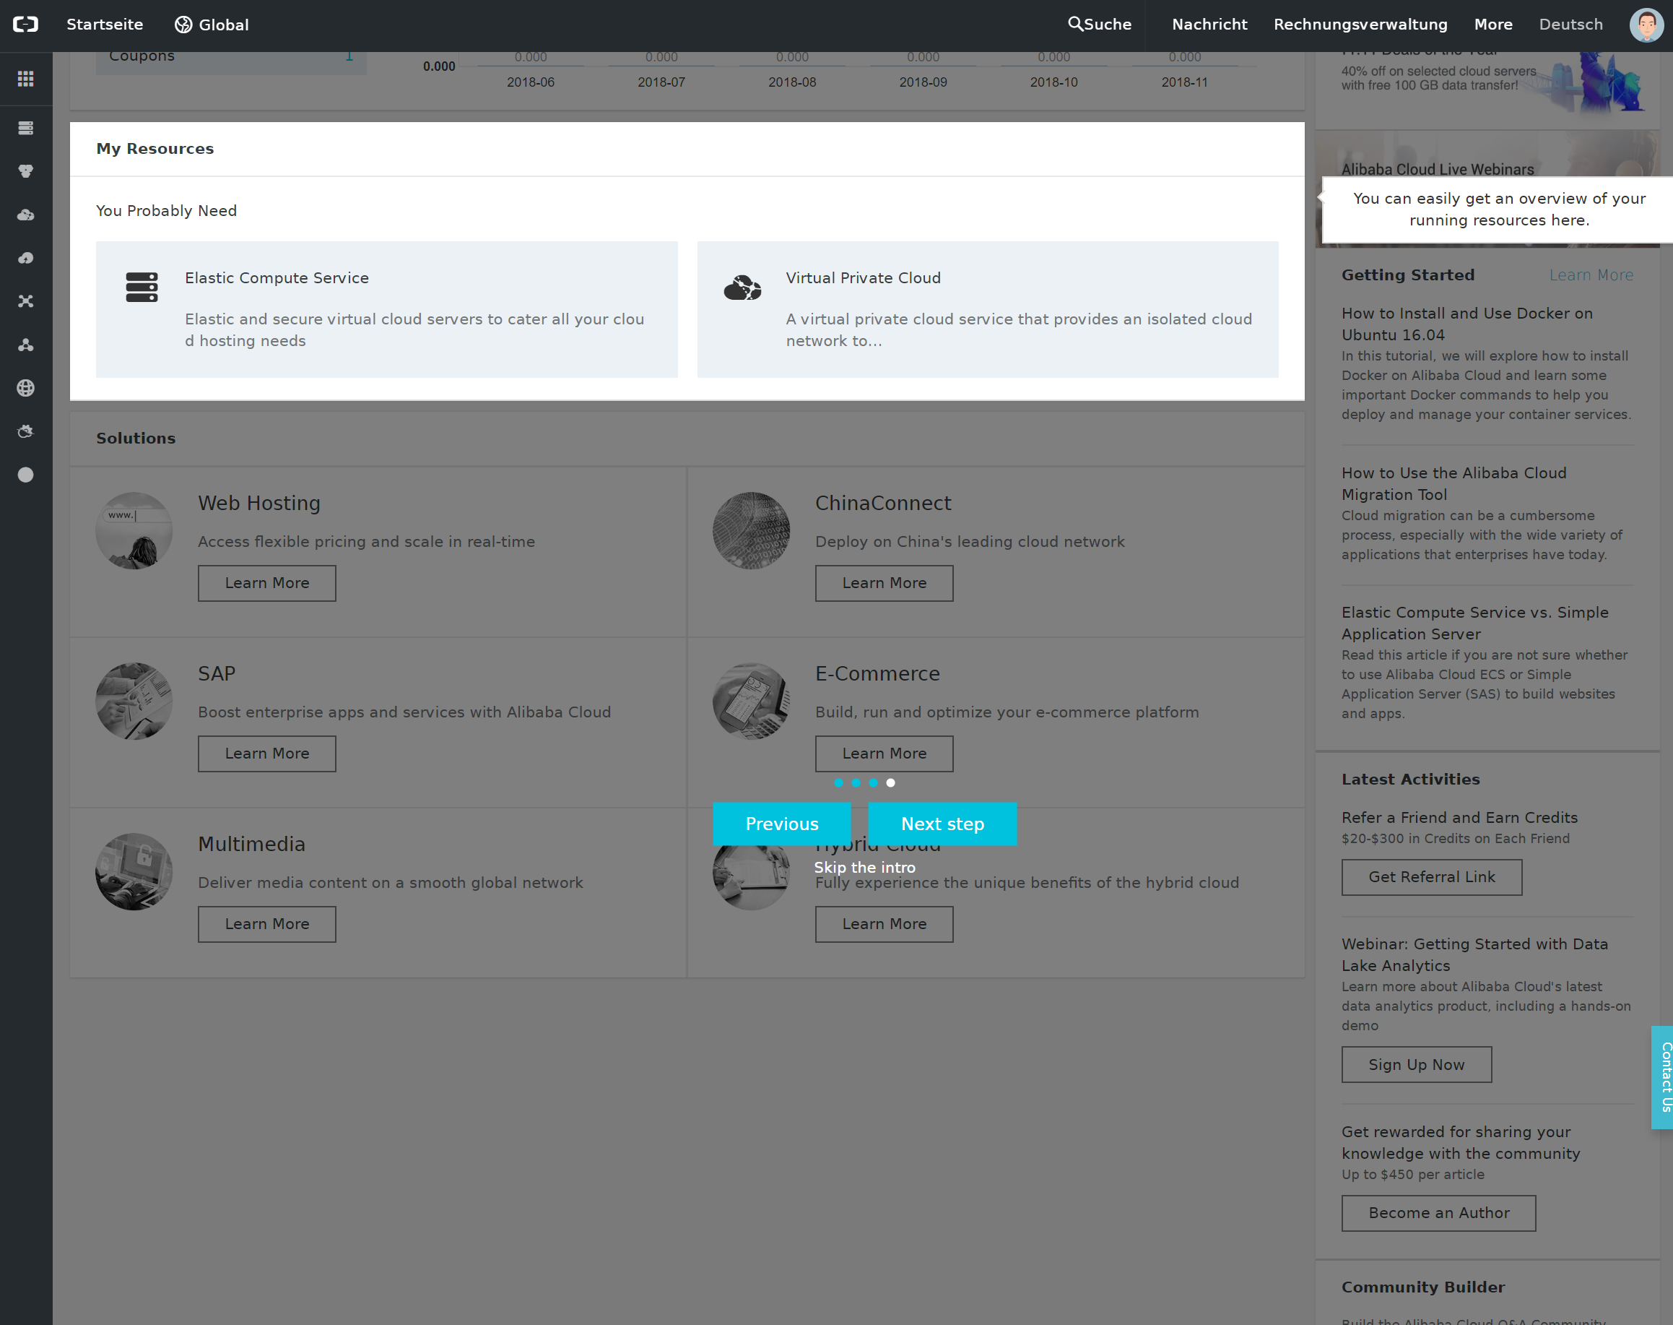Select the second intro tour step dot
This screenshot has height=1325, width=1673.
pos(856,782)
